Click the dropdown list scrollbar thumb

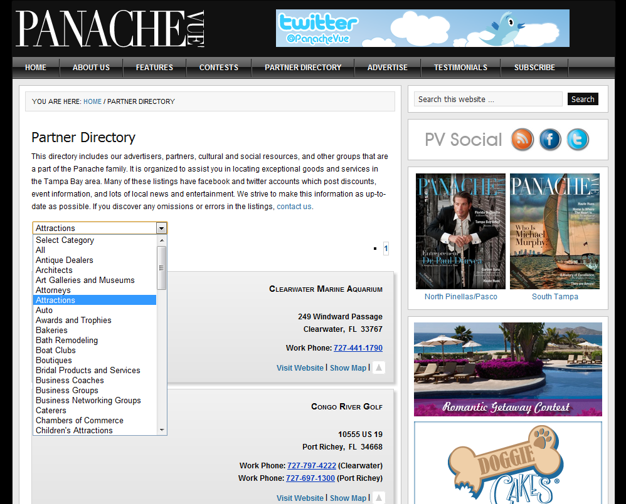pyautogui.click(x=161, y=268)
